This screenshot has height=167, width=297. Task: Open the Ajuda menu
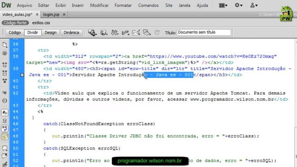(202, 5)
